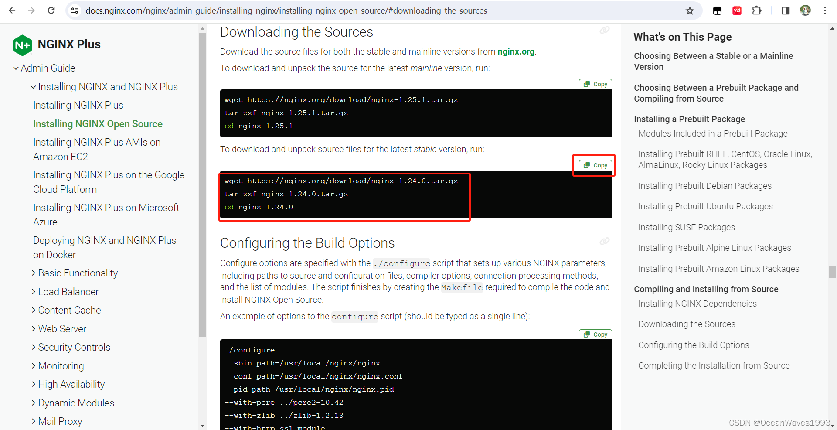Click the left sidebar scrollbar thumb
Screen dimensions: 837x430
[x=202, y=185]
